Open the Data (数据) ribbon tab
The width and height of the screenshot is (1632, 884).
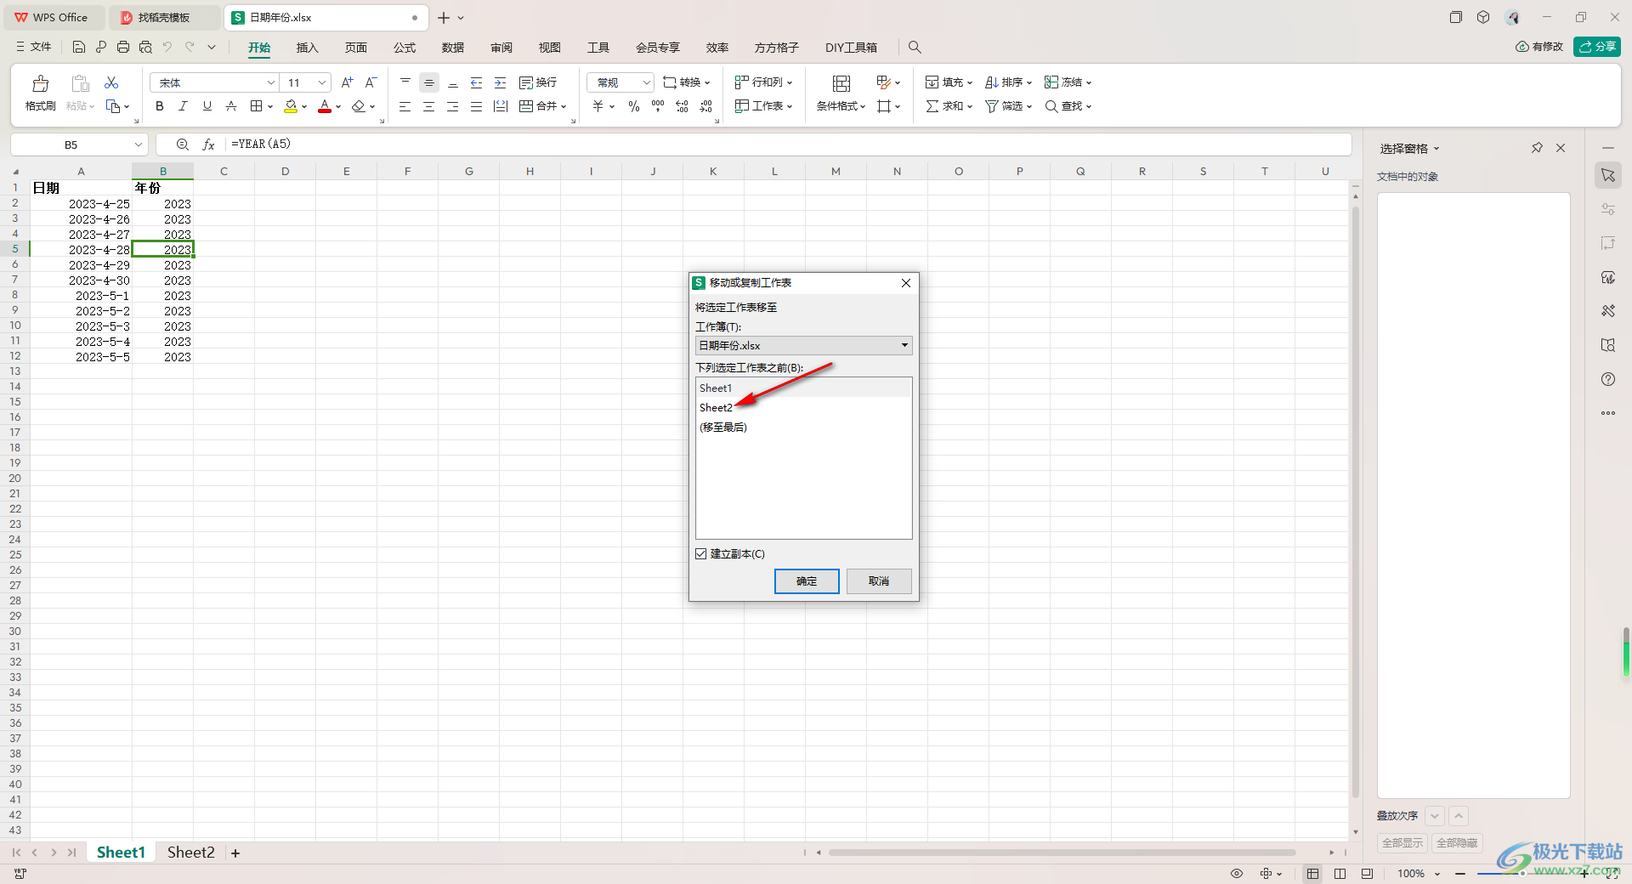(x=453, y=48)
